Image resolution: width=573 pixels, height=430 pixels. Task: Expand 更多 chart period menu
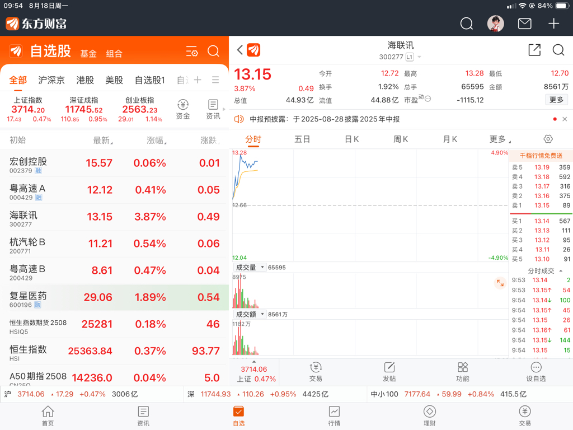pos(500,139)
